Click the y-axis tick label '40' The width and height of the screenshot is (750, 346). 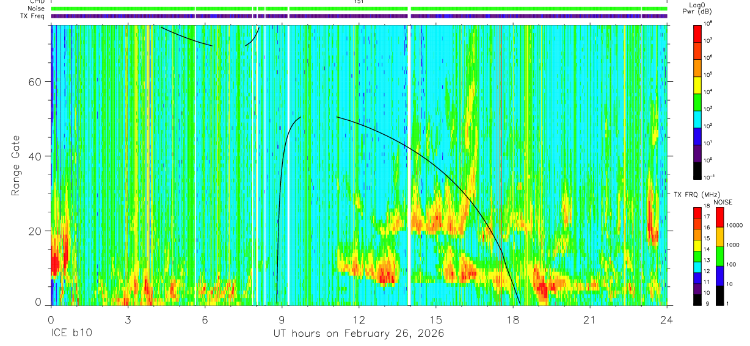(36, 156)
